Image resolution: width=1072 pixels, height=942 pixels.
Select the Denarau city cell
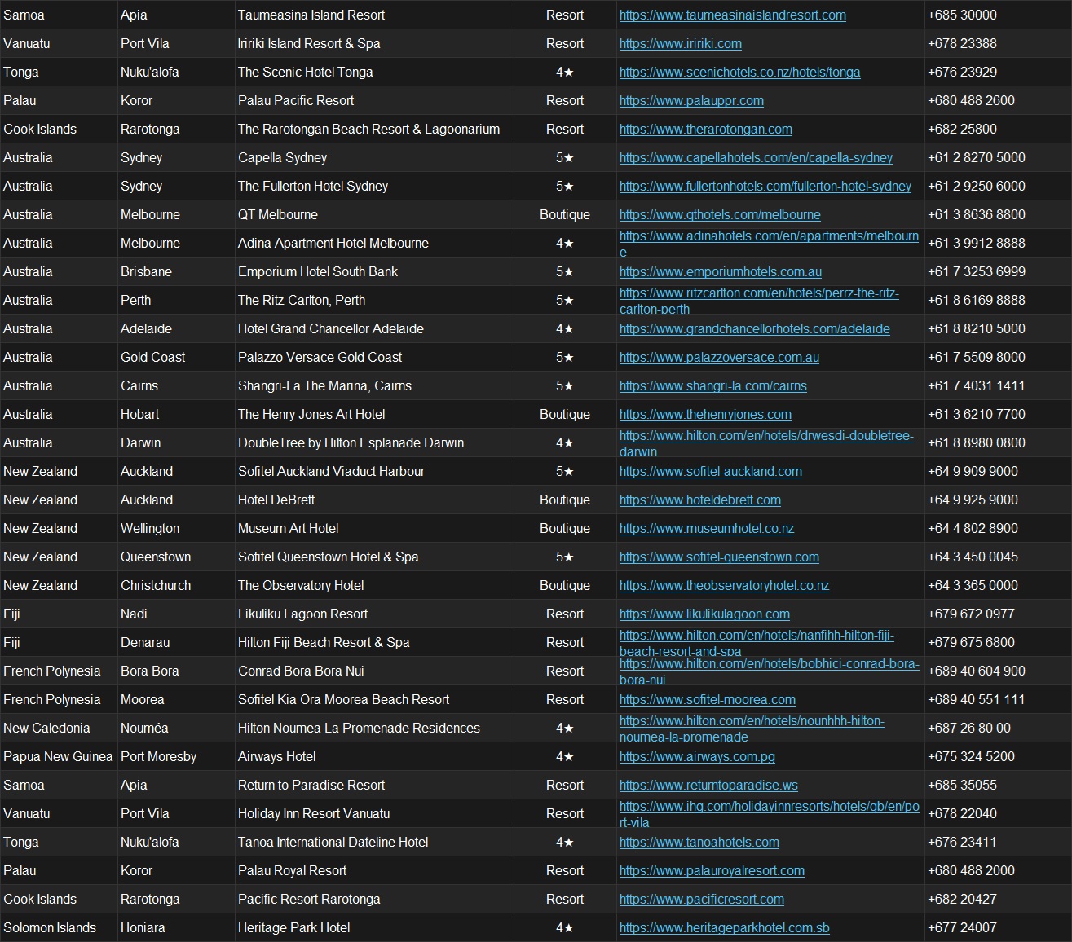coord(176,642)
